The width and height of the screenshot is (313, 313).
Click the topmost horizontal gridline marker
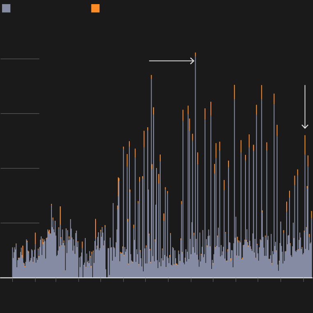point(20,59)
